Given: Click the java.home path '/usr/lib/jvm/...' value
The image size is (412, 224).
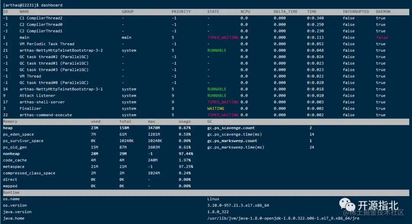Looking at the screenshot, I should pyautogui.click(x=283, y=218).
